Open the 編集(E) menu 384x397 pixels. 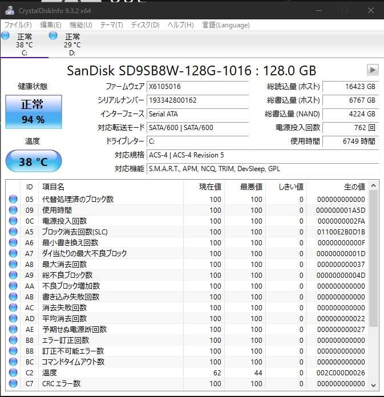[51, 25]
